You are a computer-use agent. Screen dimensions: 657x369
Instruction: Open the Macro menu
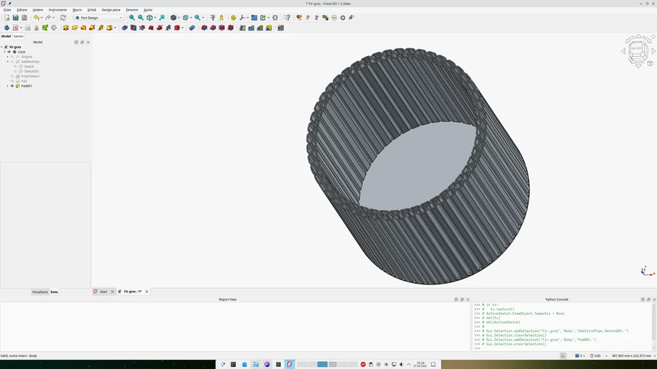click(x=77, y=9)
